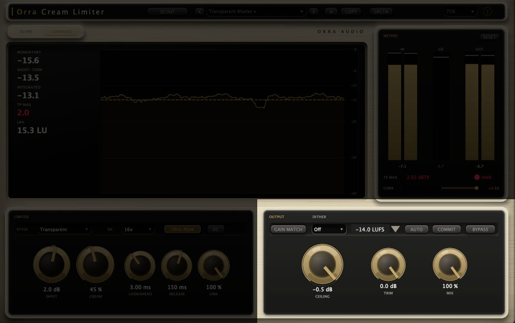Click the CEILING knob
Image resolution: width=515 pixels, height=323 pixels.
[x=322, y=264]
